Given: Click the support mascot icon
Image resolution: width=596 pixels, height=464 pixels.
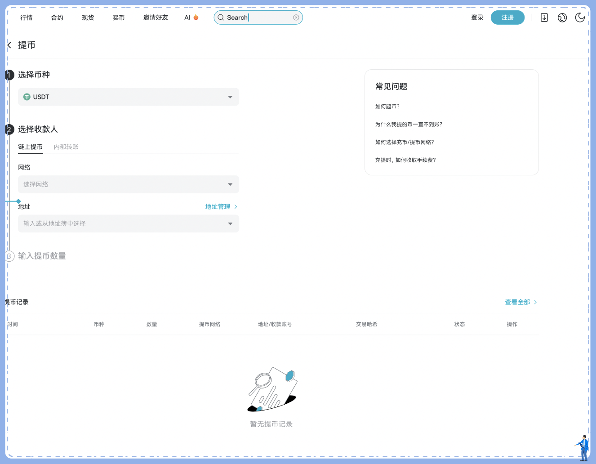Looking at the screenshot, I should 583,447.
